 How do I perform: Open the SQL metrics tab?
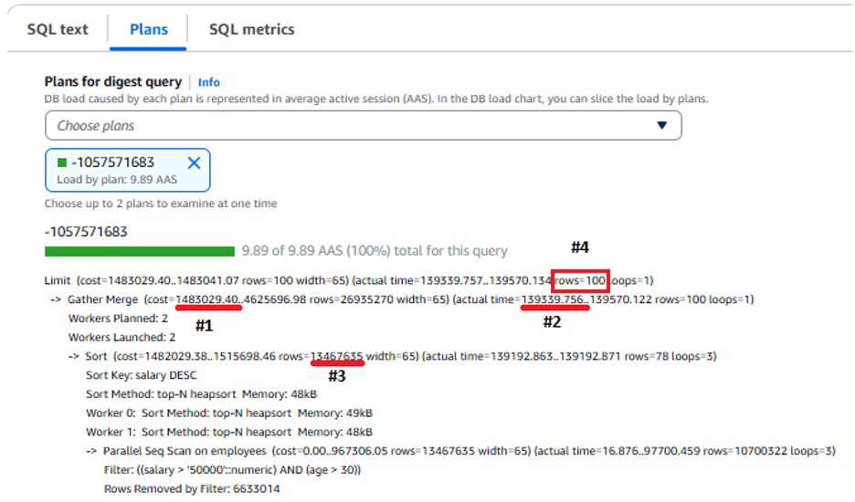click(251, 29)
